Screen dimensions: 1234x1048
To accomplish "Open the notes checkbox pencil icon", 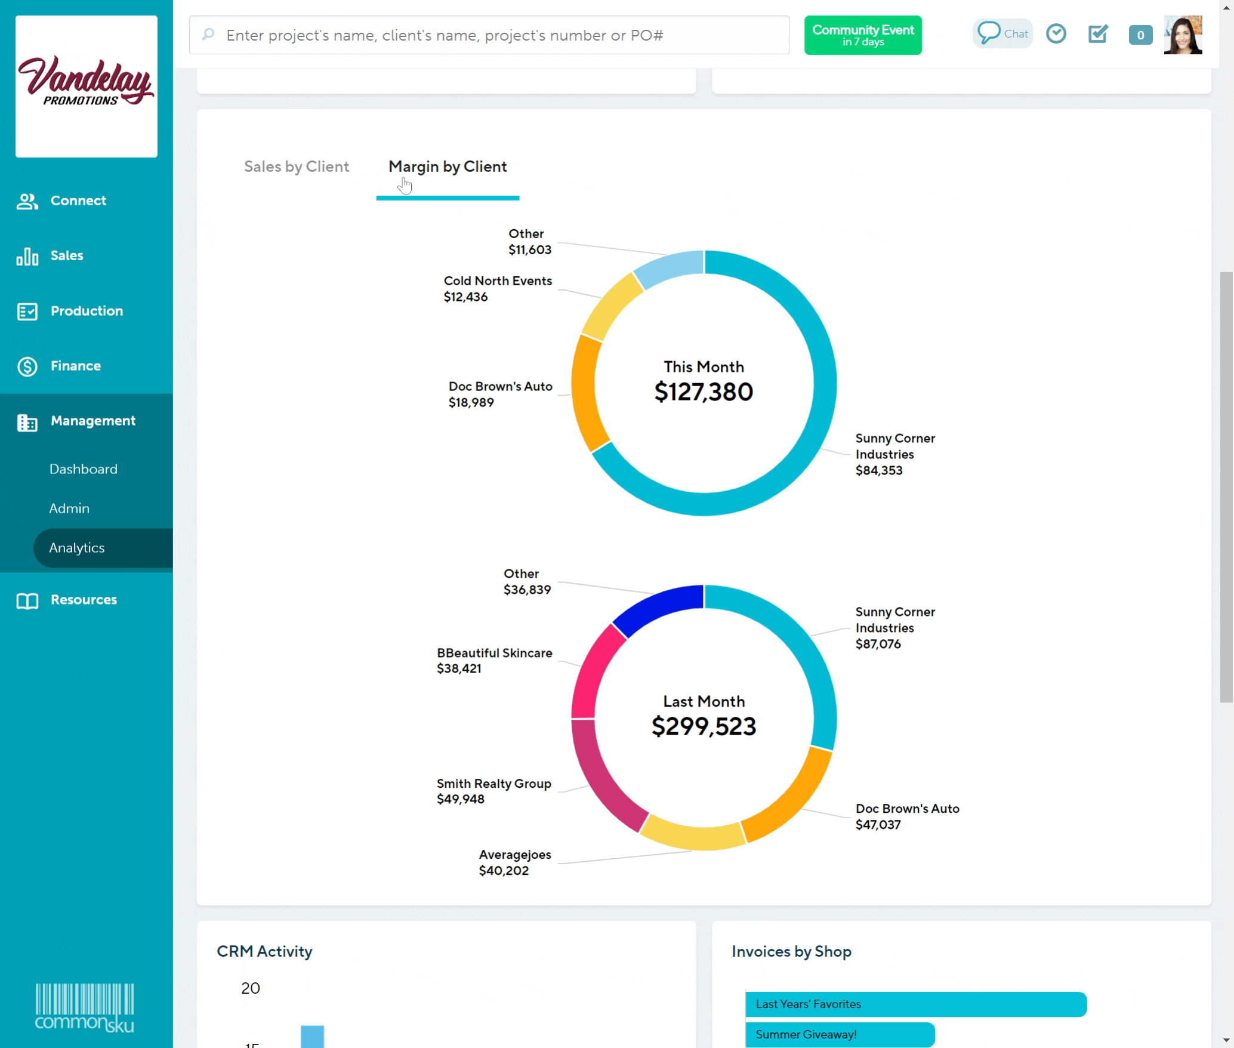I will pos(1097,34).
